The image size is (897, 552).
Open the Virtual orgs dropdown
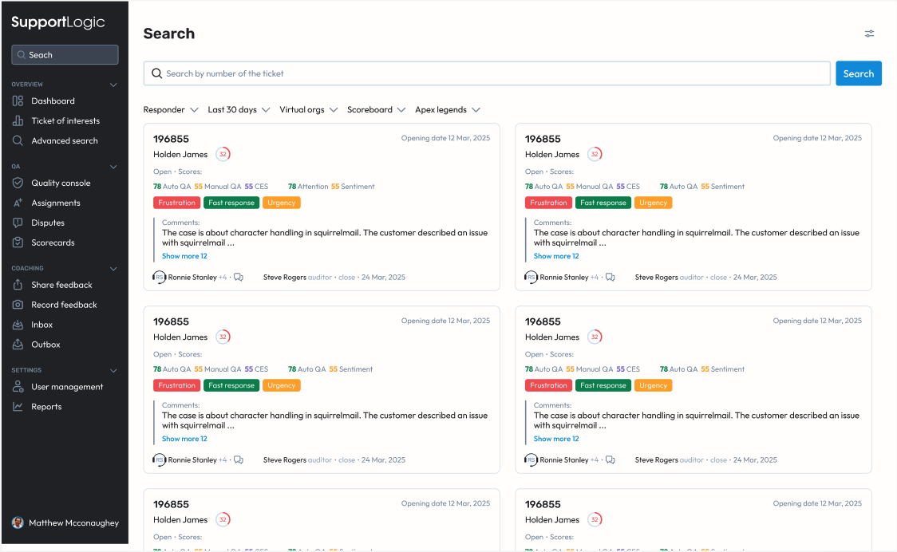(308, 110)
